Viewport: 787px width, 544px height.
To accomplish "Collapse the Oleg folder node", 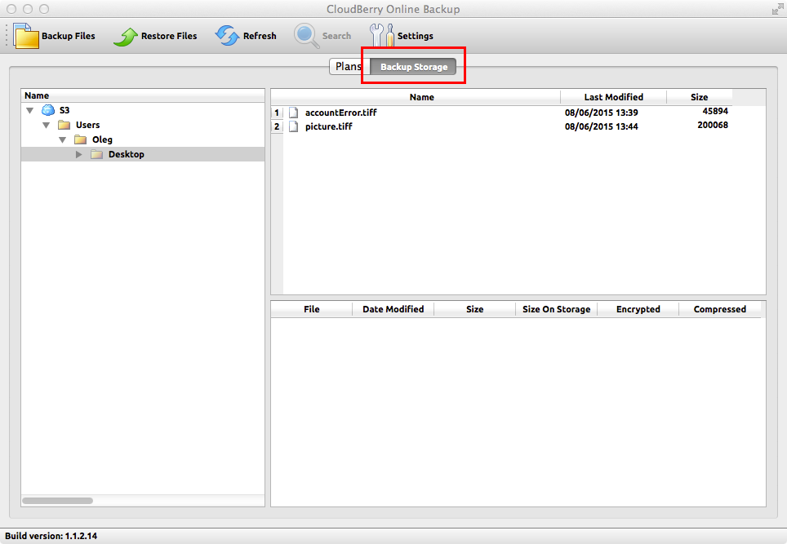I will (x=62, y=140).
